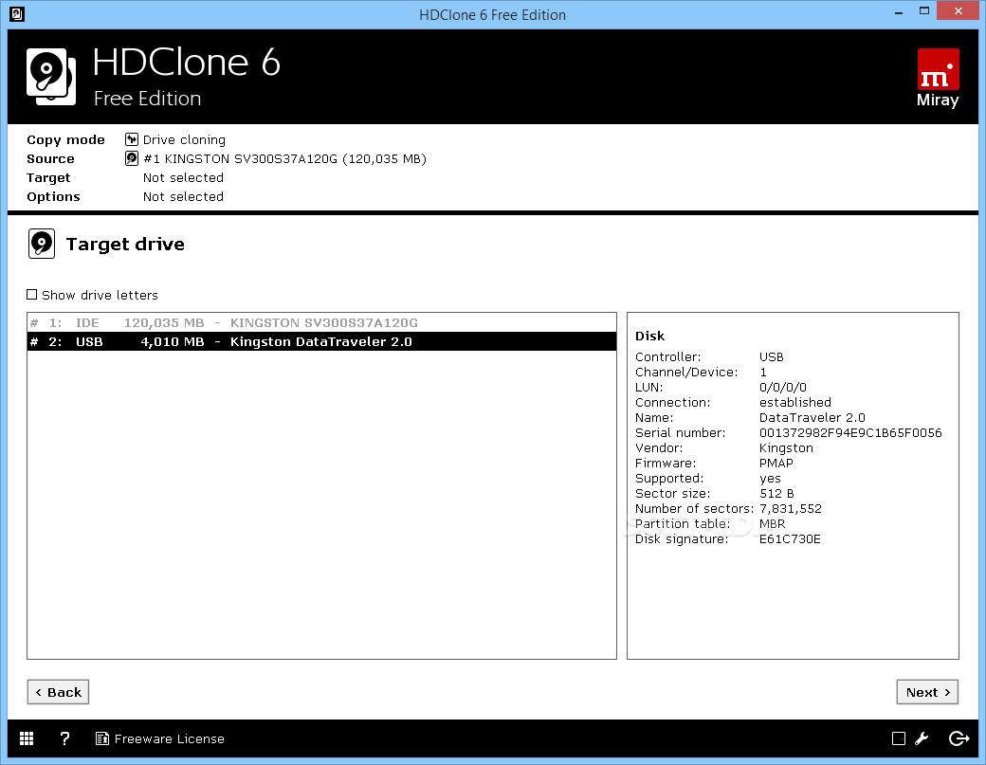Viewport: 986px width, 765px height.
Task: Click the Target drive section disk icon
Action: point(42,244)
